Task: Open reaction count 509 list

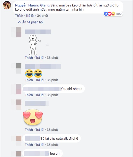Action: tap(119, 14)
